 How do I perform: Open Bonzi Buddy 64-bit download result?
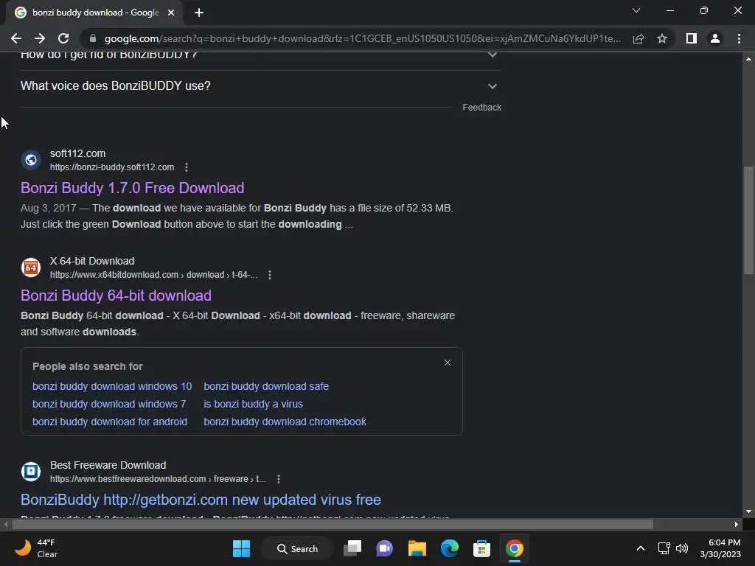[x=116, y=296]
